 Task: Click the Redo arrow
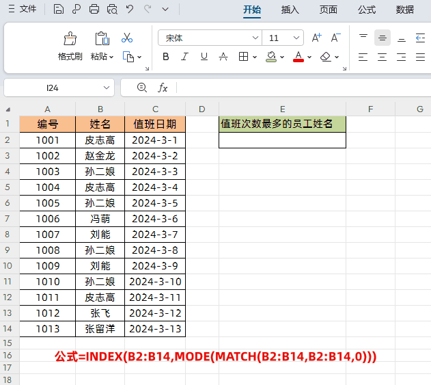pos(148,9)
